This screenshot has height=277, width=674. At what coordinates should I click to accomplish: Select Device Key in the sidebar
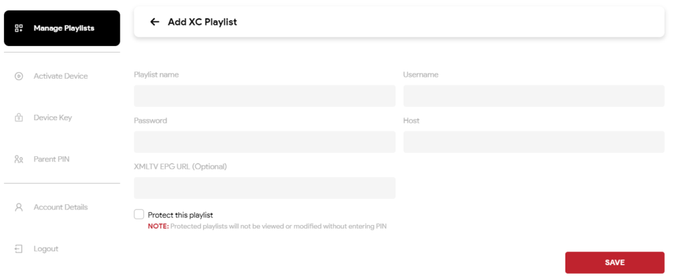tap(53, 118)
